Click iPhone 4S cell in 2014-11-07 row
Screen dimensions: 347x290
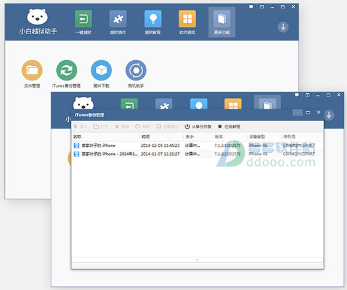click(258, 154)
